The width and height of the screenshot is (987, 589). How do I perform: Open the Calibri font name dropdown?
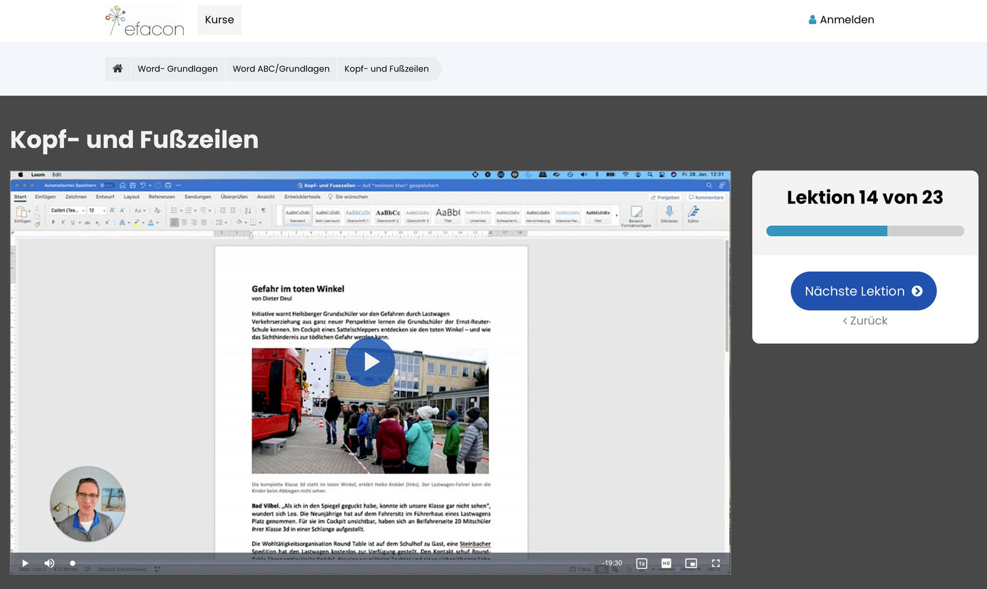pyautogui.click(x=66, y=210)
